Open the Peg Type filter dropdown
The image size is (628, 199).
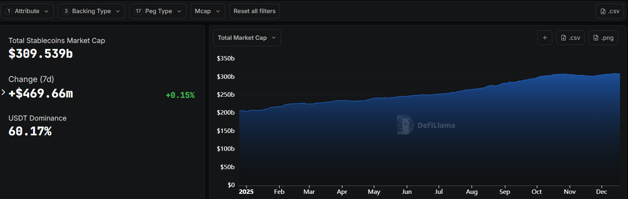pos(158,11)
